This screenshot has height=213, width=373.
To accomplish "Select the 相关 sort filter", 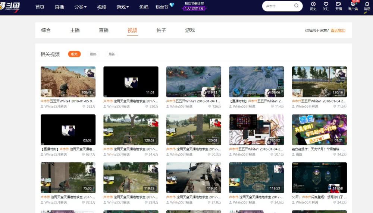I will 74,54.
